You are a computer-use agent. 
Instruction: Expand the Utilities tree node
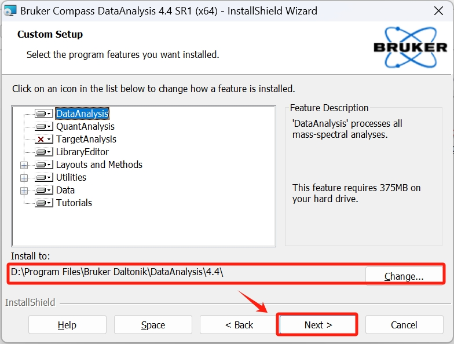pos(24,178)
